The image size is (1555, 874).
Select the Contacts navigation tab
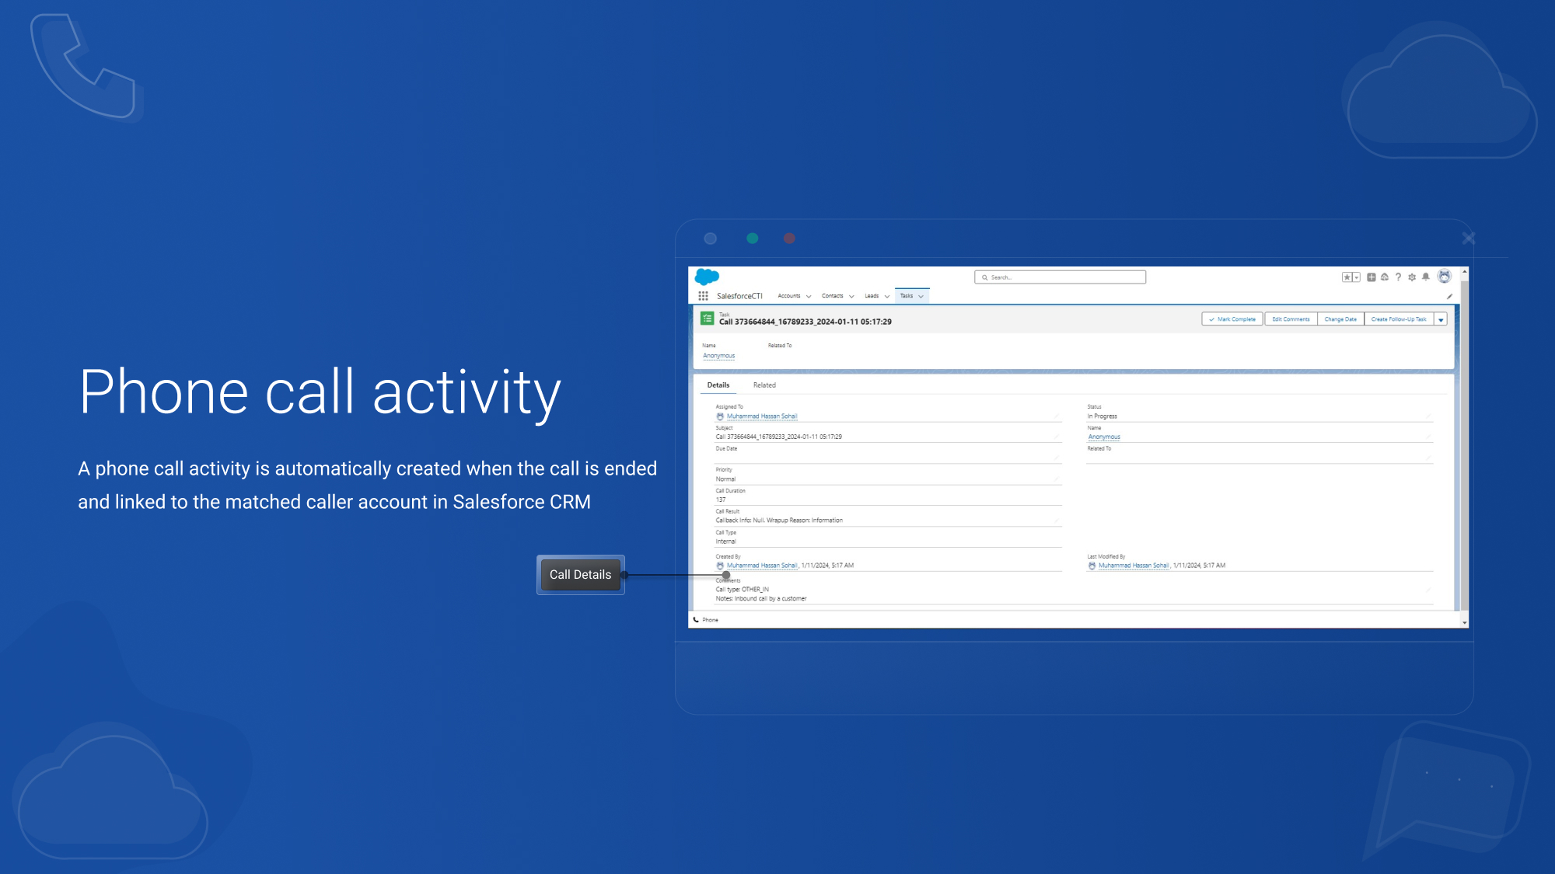click(x=832, y=296)
